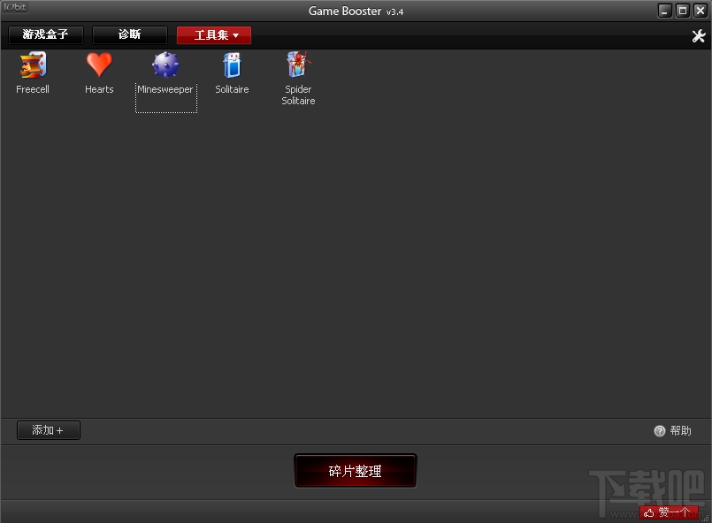Screen dimensions: 712x523
Task: Select the Hearts game icon
Action: (x=99, y=64)
